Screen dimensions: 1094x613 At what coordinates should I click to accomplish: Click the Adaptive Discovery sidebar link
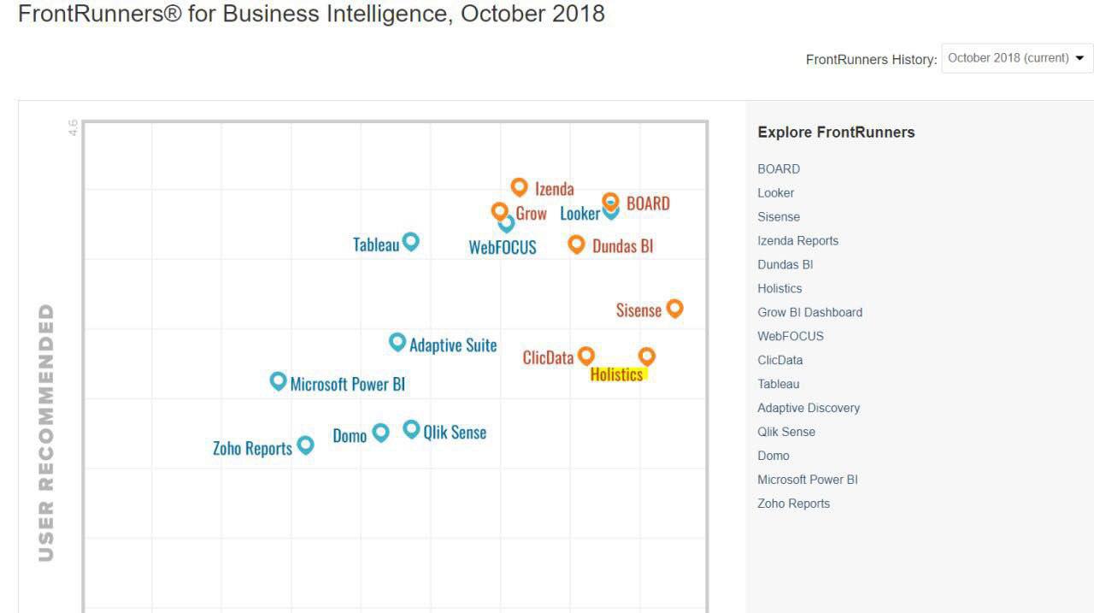click(x=809, y=409)
